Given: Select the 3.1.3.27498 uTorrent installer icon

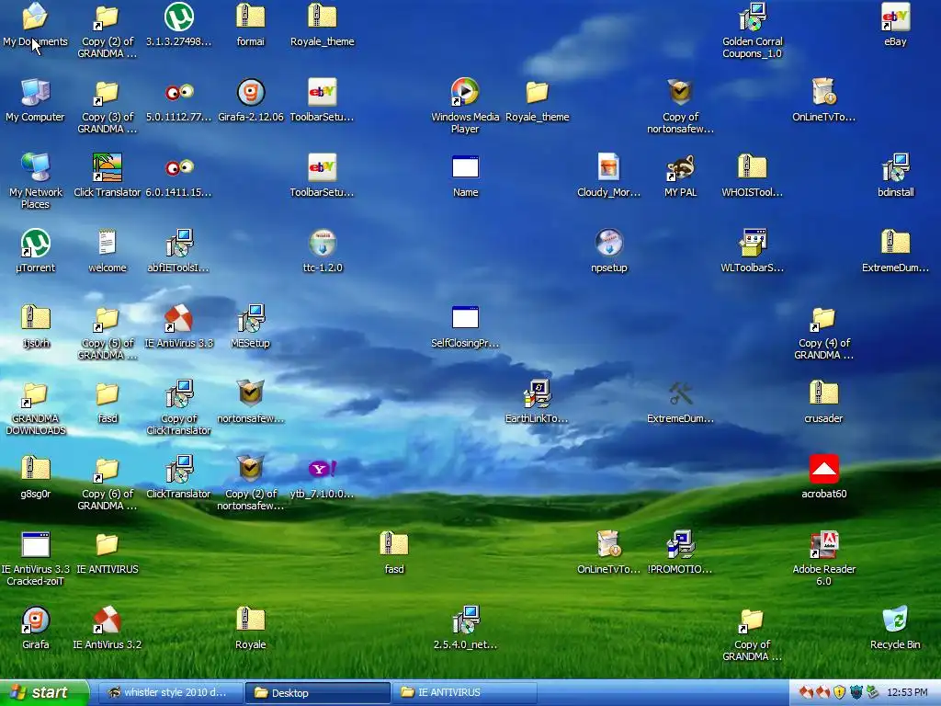Looking at the screenshot, I should (178, 24).
